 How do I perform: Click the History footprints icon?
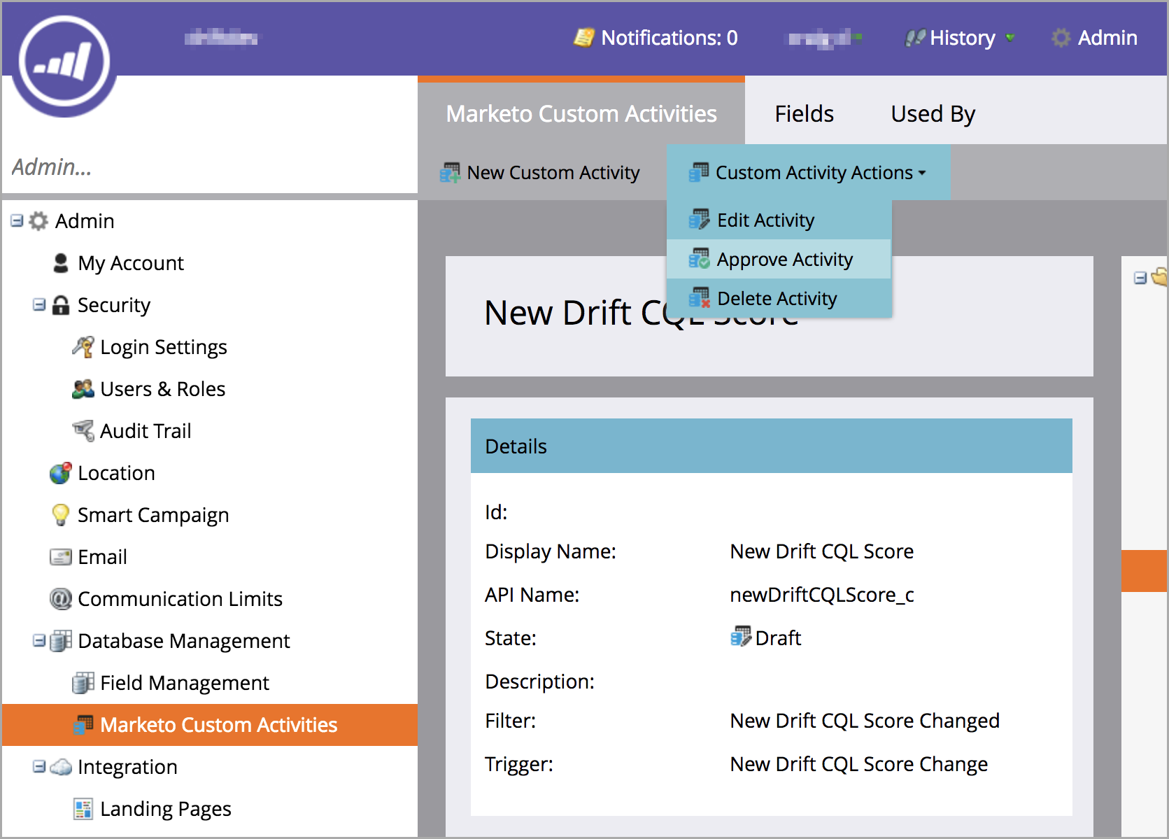point(914,38)
